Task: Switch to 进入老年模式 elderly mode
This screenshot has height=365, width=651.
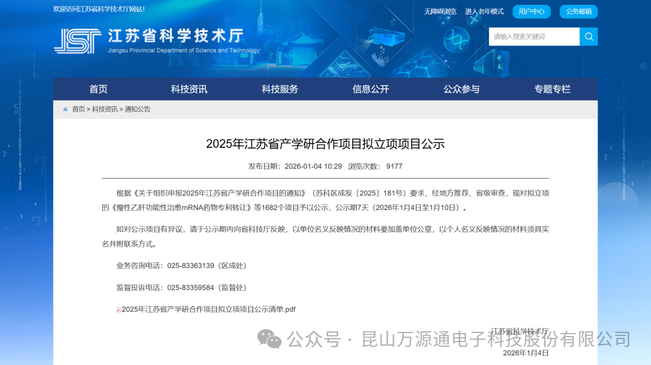Action: click(x=484, y=11)
